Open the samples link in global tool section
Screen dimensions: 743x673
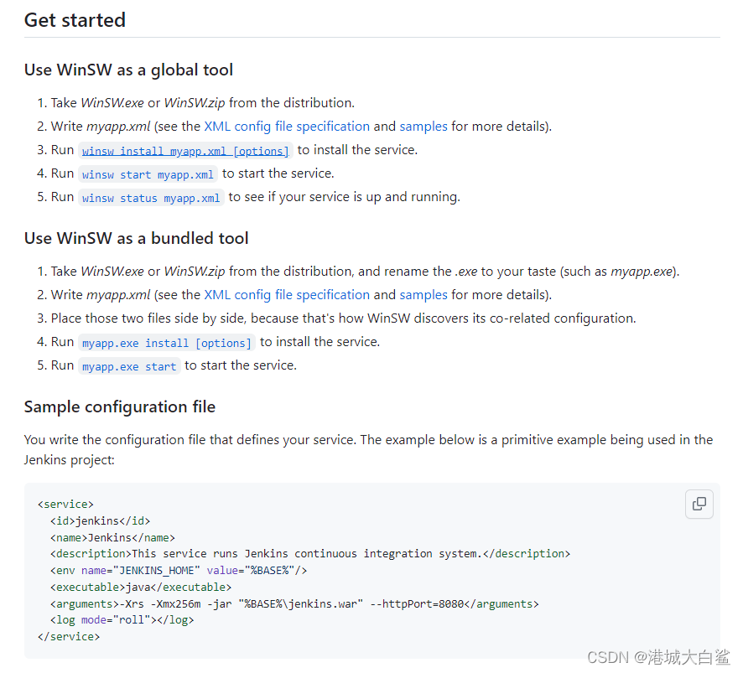tap(423, 127)
